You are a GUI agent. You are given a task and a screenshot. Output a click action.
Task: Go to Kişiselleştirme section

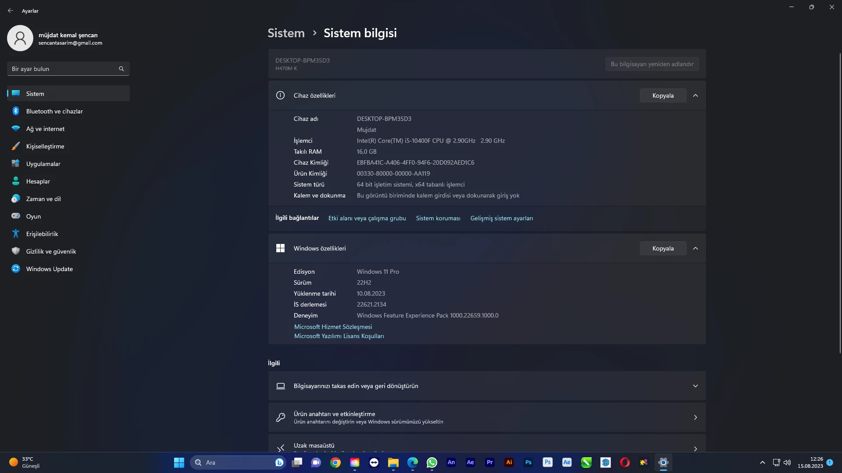45,146
